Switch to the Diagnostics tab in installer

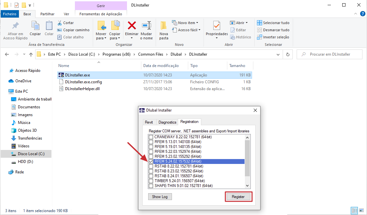coord(167,122)
